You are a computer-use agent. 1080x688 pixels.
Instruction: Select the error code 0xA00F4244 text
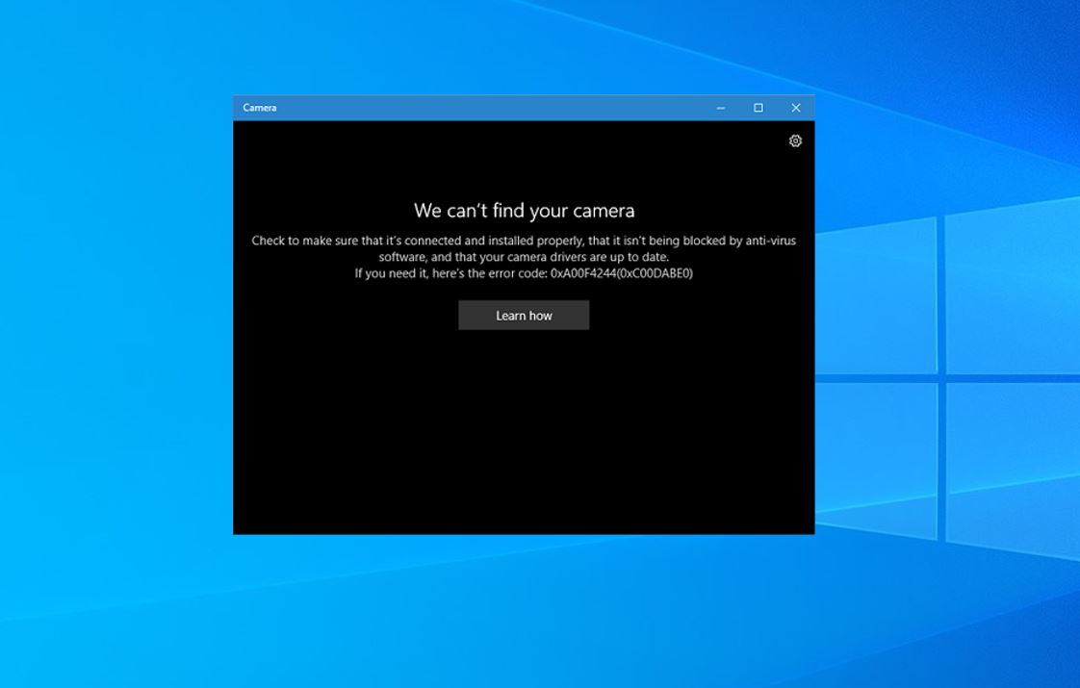tap(582, 273)
